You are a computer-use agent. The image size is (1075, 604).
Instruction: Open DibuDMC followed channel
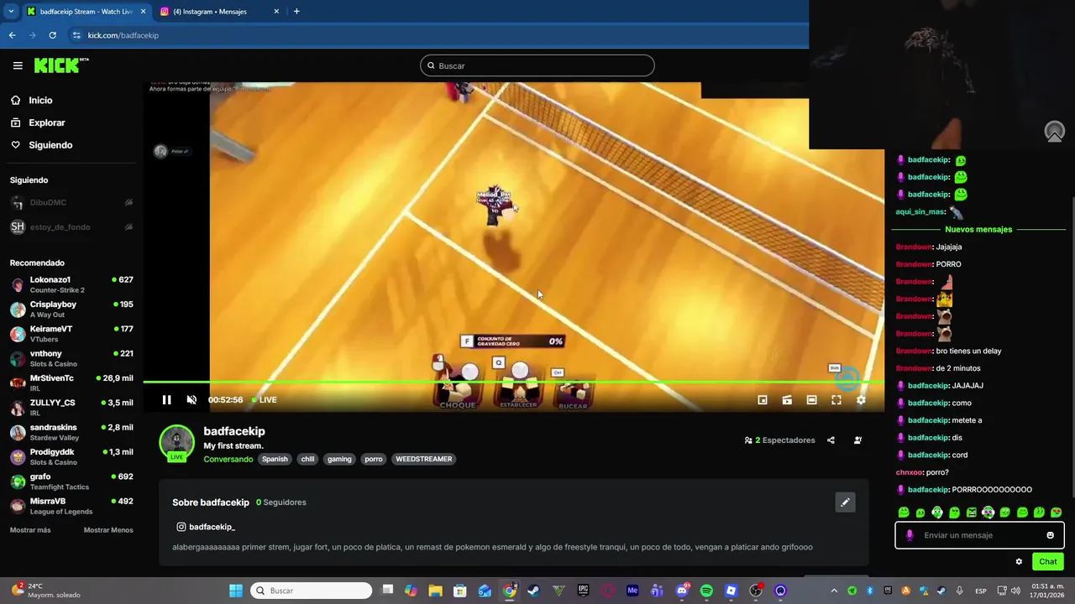(71, 202)
